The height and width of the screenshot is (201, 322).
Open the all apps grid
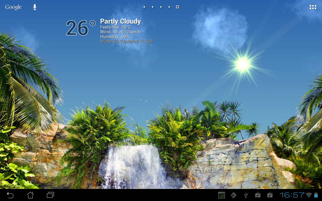coord(313,7)
